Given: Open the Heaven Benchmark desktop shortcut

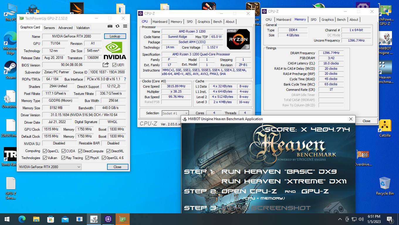Looking at the screenshot, I should click(x=385, y=72).
